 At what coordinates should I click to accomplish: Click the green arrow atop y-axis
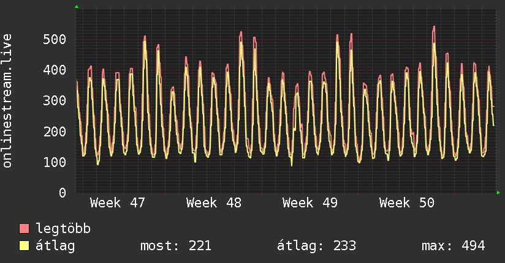coord(77,7)
